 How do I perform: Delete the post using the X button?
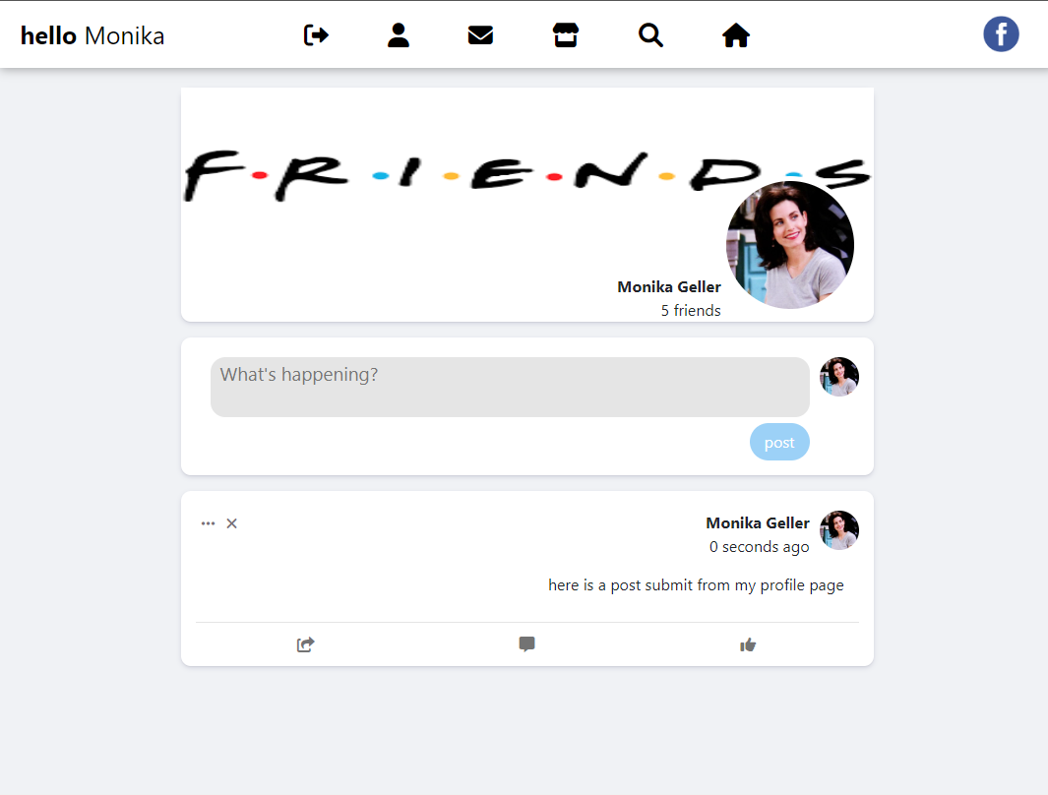[x=231, y=523]
